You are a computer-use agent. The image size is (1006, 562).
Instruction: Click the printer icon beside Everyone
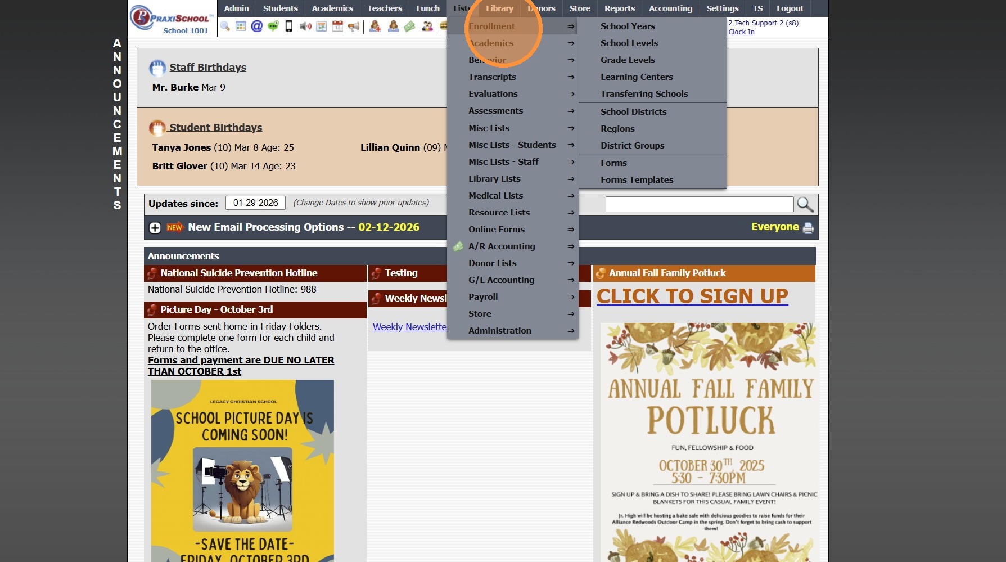(x=808, y=228)
